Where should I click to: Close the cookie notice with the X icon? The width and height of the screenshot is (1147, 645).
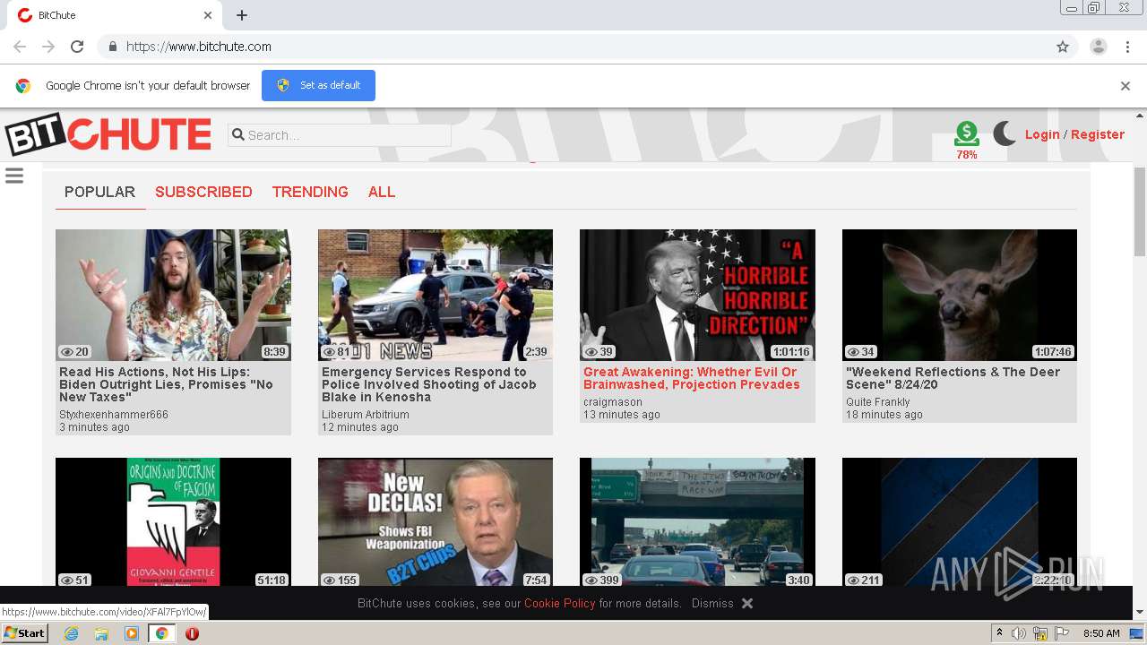click(747, 603)
